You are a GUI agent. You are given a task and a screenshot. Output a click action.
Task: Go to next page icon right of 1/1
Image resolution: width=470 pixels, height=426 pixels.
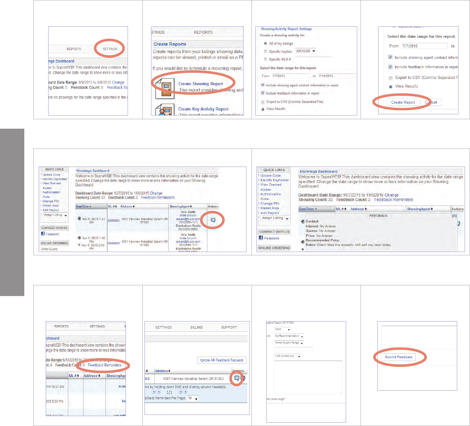coord(180,391)
